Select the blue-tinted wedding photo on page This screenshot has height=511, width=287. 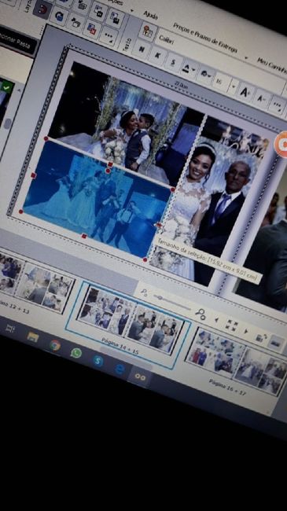pyautogui.click(x=97, y=199)
